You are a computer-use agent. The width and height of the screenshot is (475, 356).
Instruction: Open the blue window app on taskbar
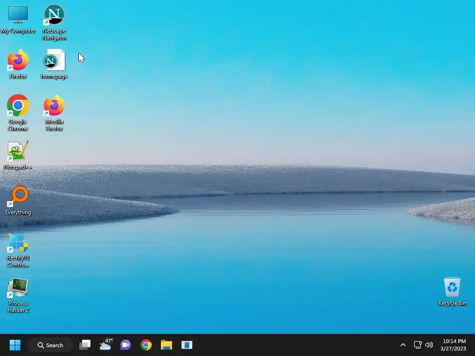tap(187, 345)
